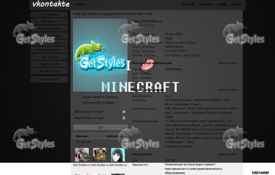
Task: Open Мои Друзья in sidebar
Action: 49,21
